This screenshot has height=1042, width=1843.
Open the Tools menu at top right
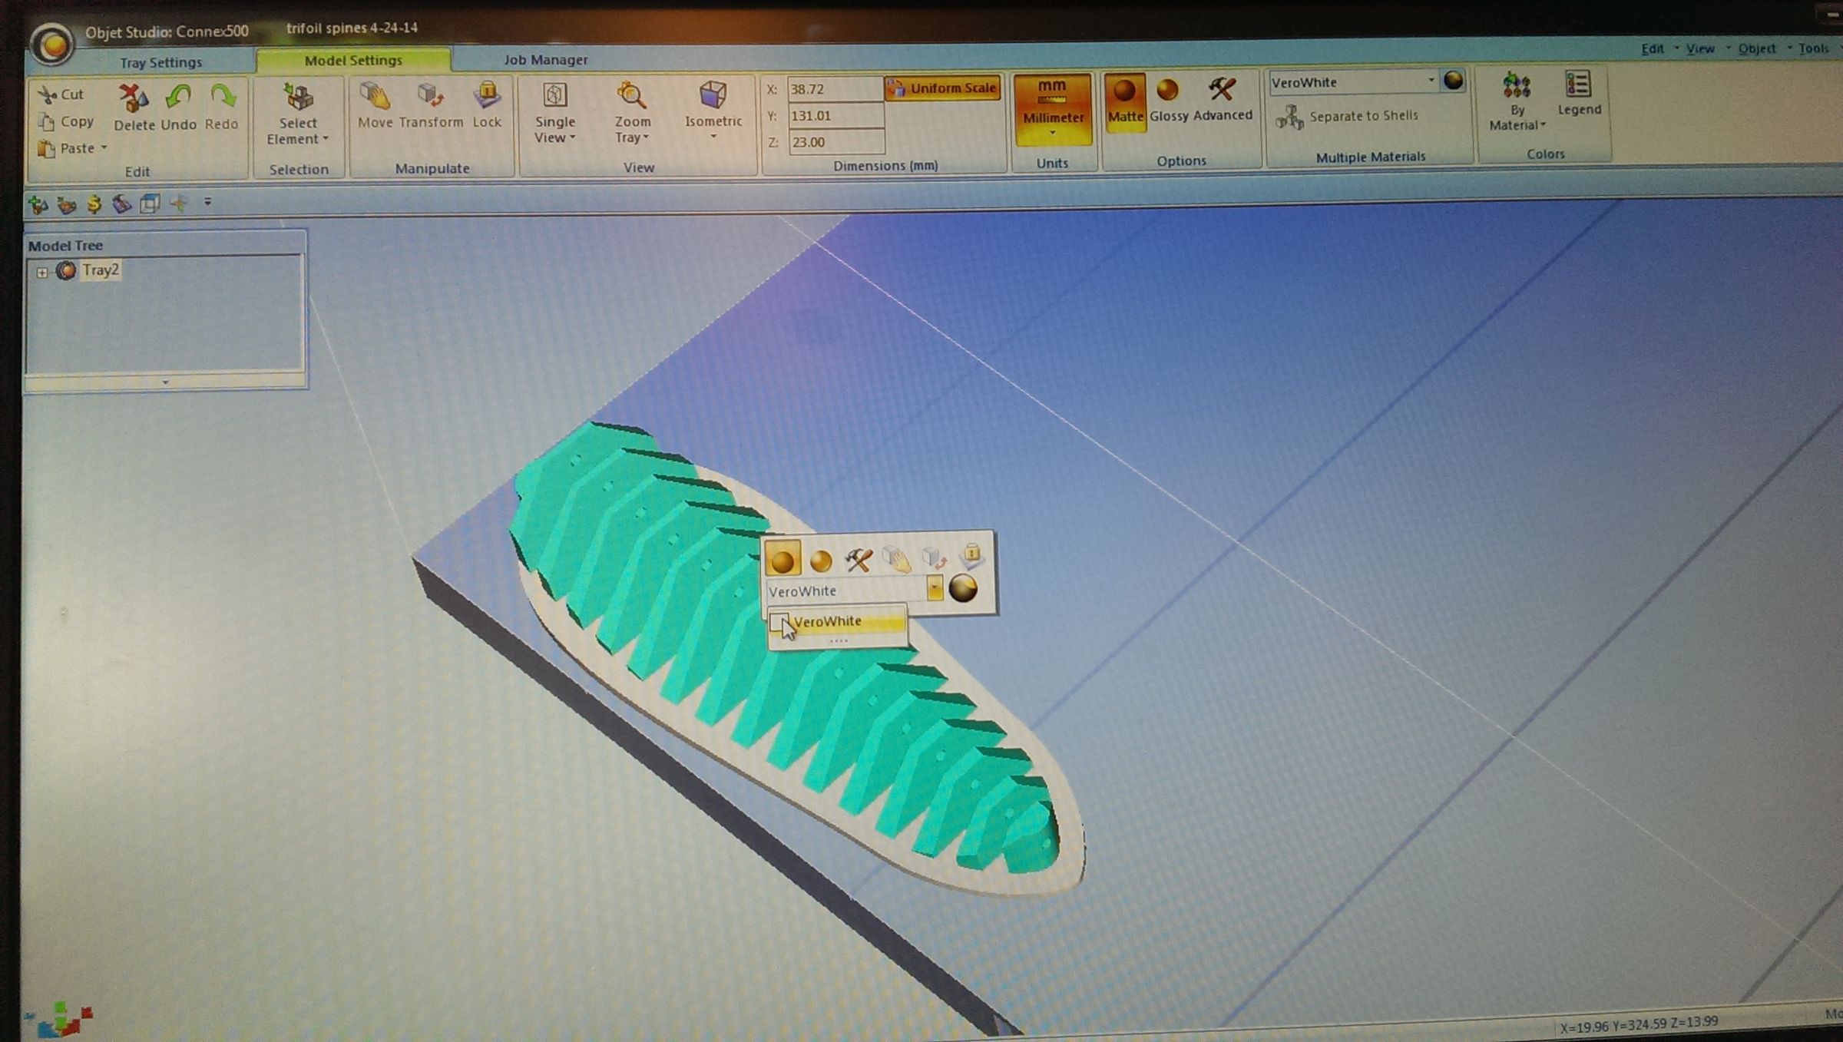(x=1815, y=48)
